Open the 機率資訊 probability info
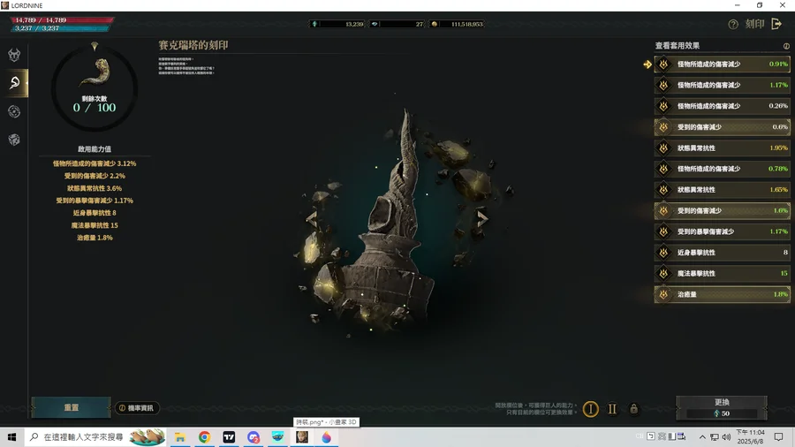 click(x=137, y=408)
